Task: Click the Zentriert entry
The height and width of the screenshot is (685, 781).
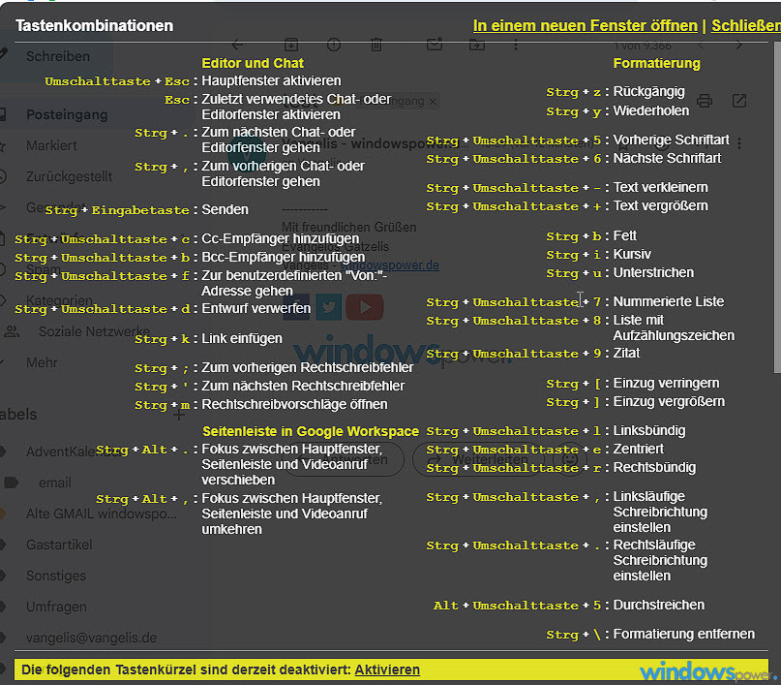Action: coord(638,449)
